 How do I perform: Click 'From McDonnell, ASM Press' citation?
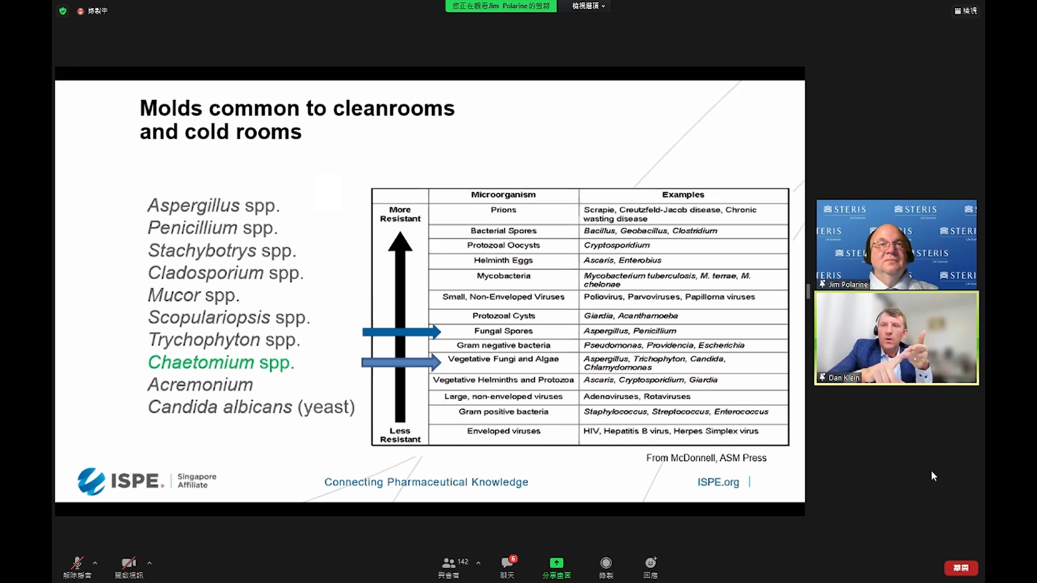706,458
